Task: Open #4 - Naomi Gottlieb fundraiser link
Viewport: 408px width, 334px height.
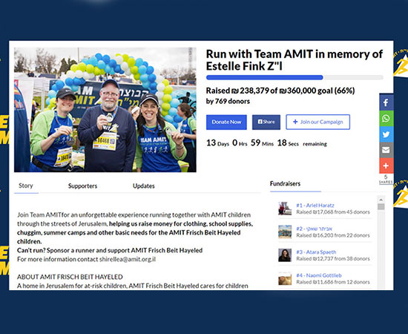Action: click(319, 275)
